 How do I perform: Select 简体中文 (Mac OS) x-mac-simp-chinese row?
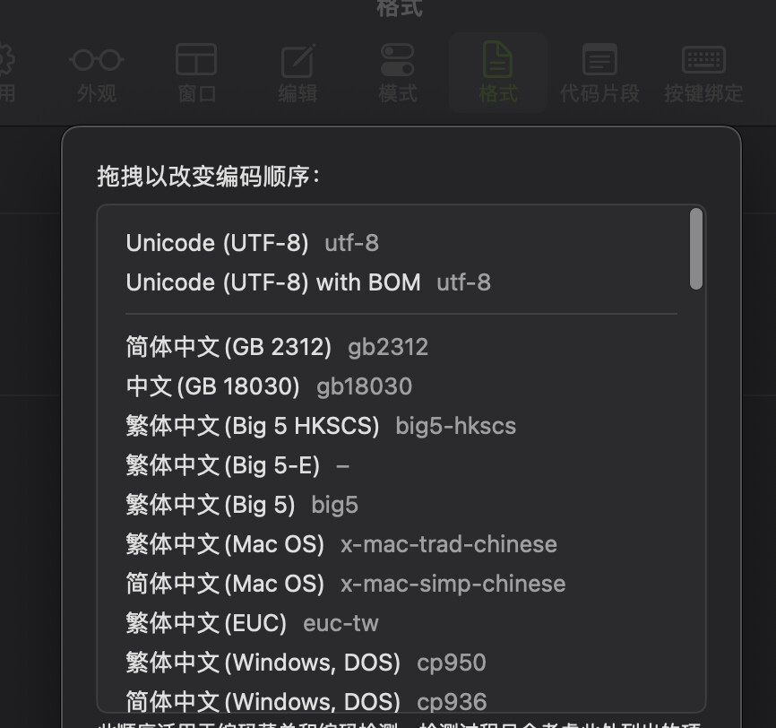click(401, 584)
